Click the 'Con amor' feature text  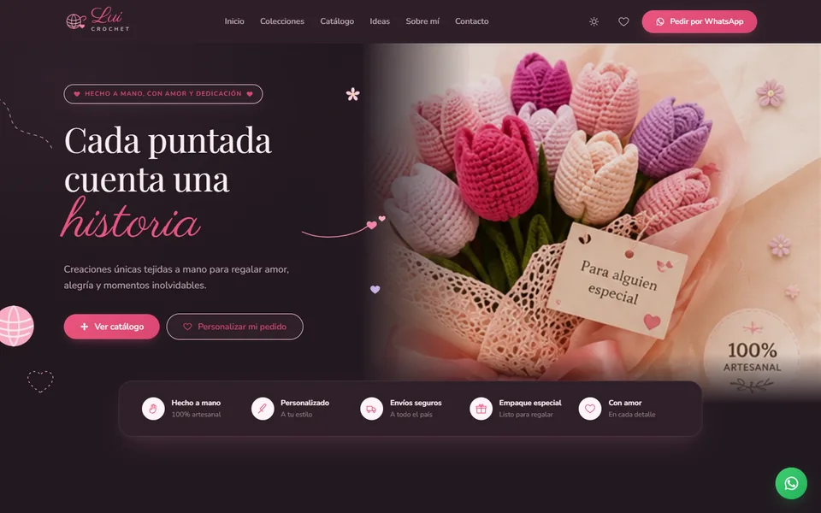click(624, 403)
